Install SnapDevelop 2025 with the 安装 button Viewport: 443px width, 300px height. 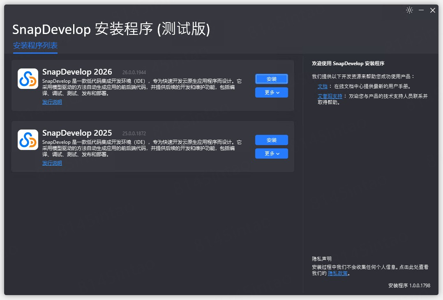pyautogui.click(x=272, y=140)
